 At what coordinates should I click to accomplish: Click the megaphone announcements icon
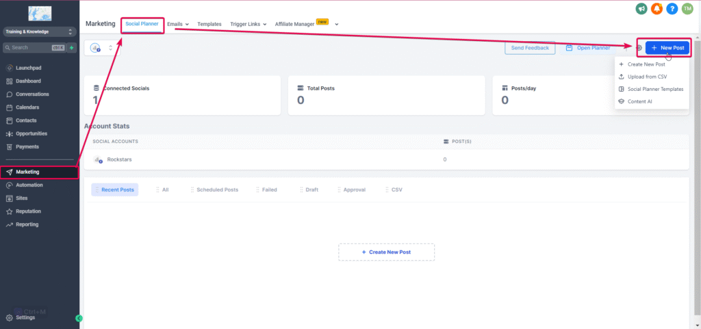[641, 9]
